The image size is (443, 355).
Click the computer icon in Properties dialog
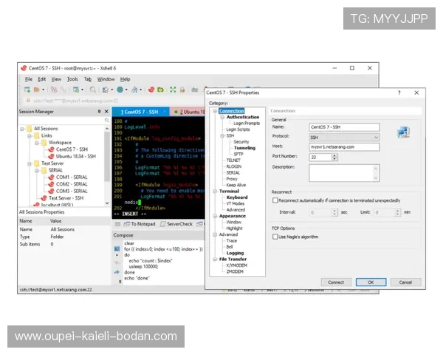403,132
